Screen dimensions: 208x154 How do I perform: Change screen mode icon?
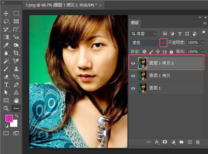(x=16, y=133)
